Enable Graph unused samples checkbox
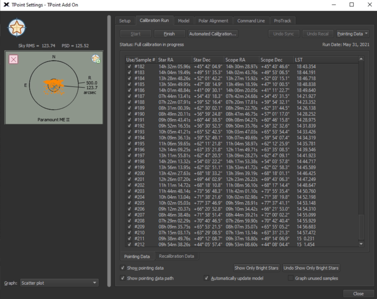This screenshot has width=377, height=299. coord(291,278)
